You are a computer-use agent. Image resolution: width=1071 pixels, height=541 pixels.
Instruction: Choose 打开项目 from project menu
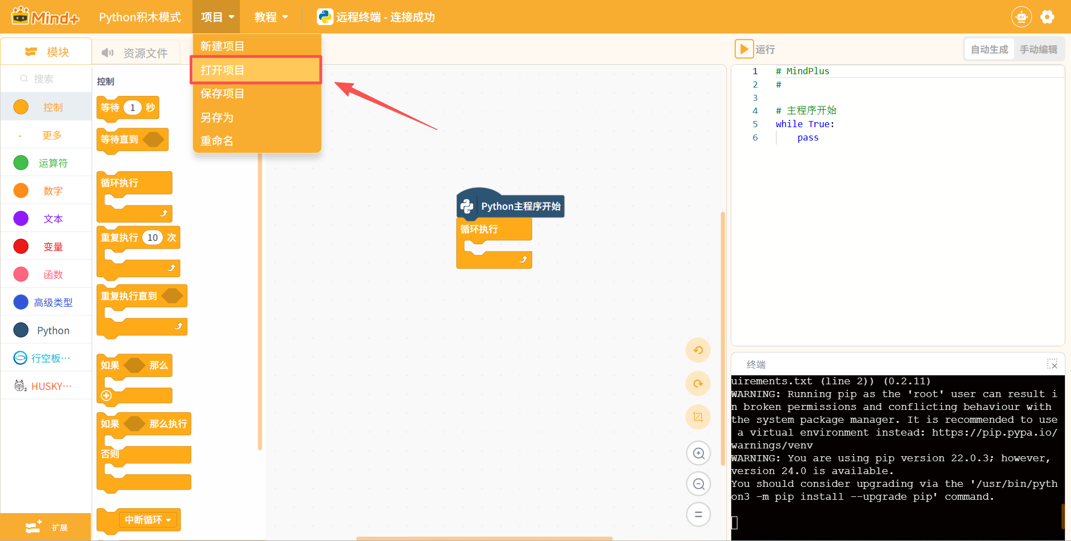pos(256,70)
